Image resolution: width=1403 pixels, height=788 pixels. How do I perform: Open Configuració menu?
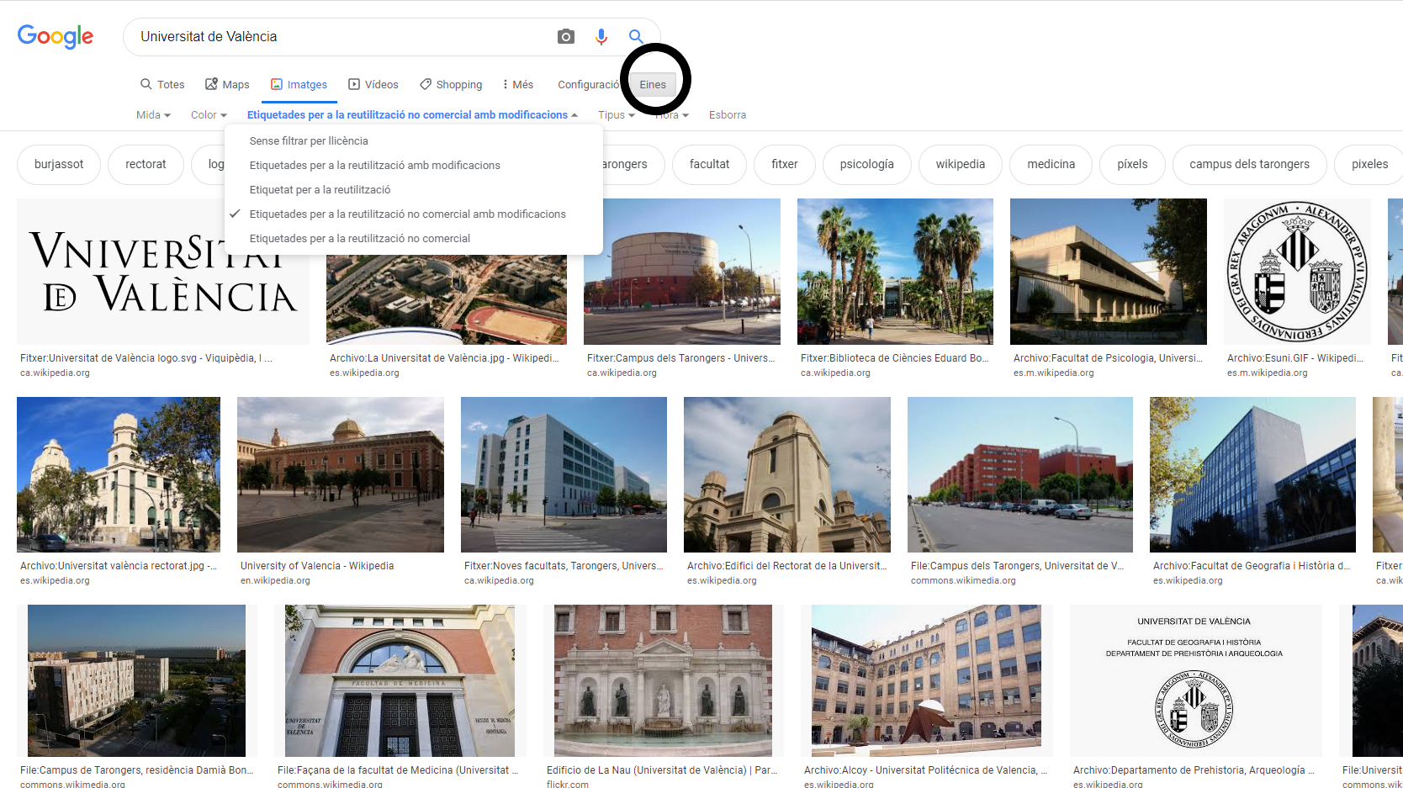pos(588,84)
